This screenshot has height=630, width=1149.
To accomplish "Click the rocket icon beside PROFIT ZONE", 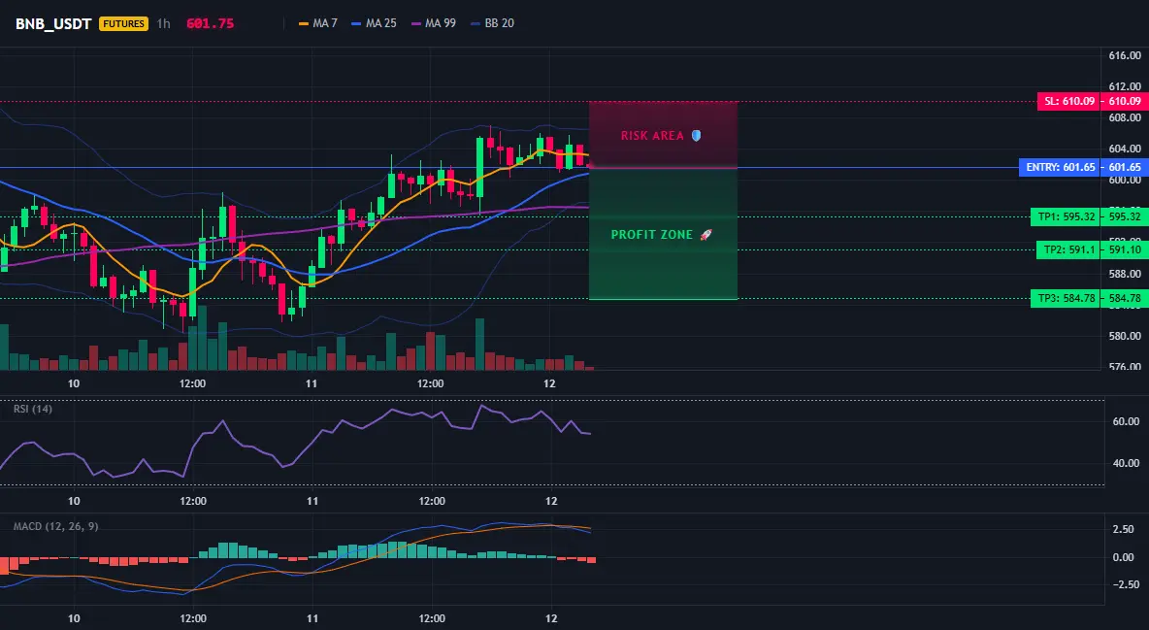I will (x=706, y=235).
